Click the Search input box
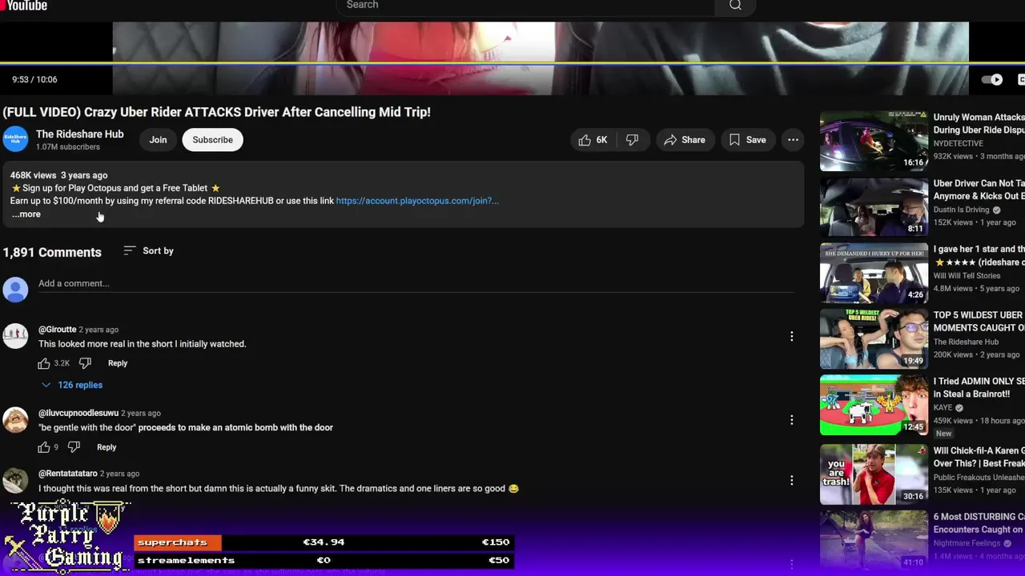The height and width of the screenshot is (576, 1025). click(525, 6)
